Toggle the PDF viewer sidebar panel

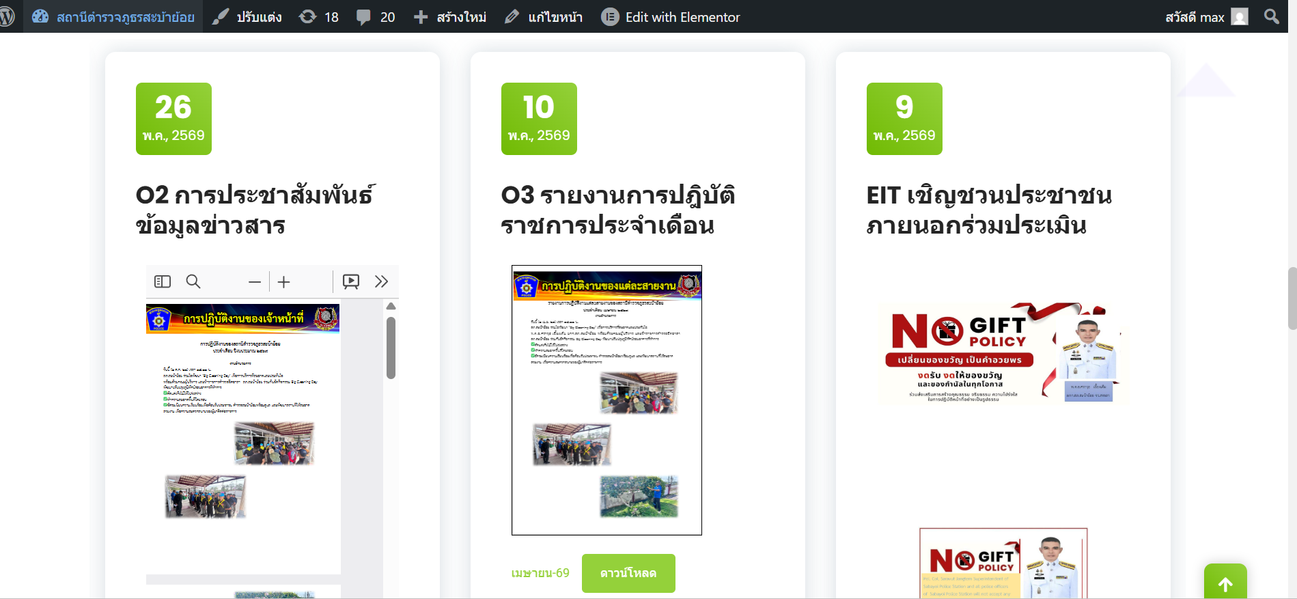coord(163,281)
